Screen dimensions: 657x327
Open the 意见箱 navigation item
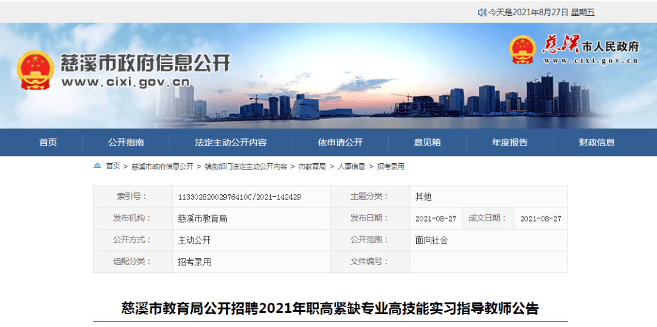pyautogui.click(x=428, y=142)
